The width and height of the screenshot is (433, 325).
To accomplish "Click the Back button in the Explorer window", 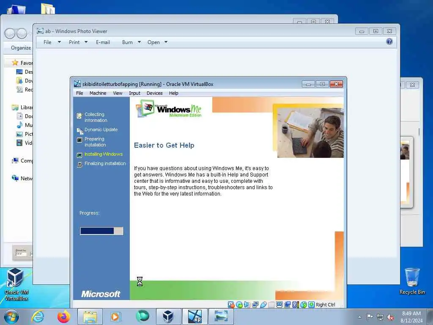I will (10, 33).
